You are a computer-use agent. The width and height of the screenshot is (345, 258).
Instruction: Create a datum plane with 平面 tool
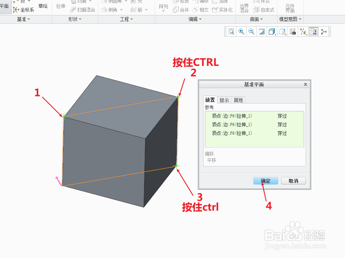click(5, 6)
